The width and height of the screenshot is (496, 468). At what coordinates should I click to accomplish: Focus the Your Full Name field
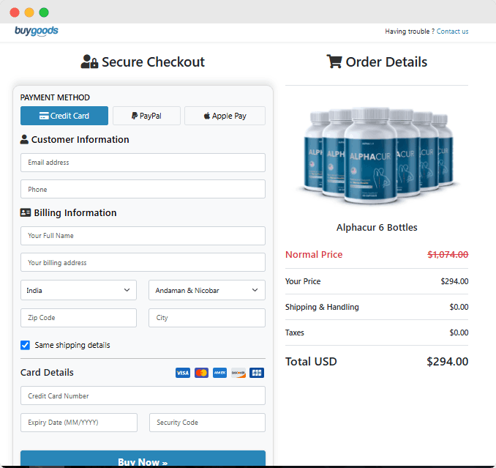pyautogui.click(x=143, y=236)
